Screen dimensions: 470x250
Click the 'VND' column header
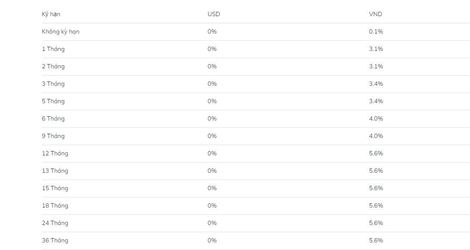pos(376,14)
